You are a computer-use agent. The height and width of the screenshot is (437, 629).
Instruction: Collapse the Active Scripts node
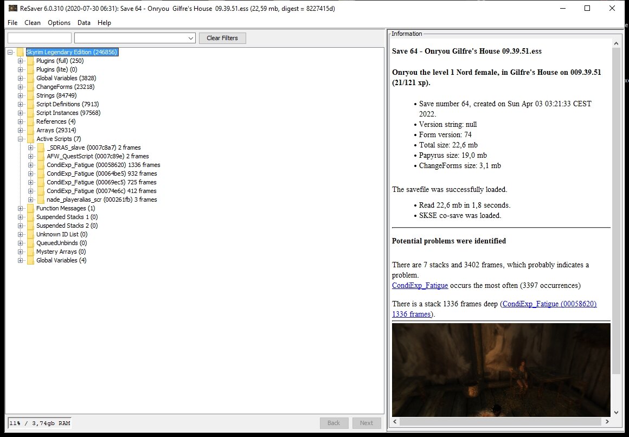click(21, 139)
